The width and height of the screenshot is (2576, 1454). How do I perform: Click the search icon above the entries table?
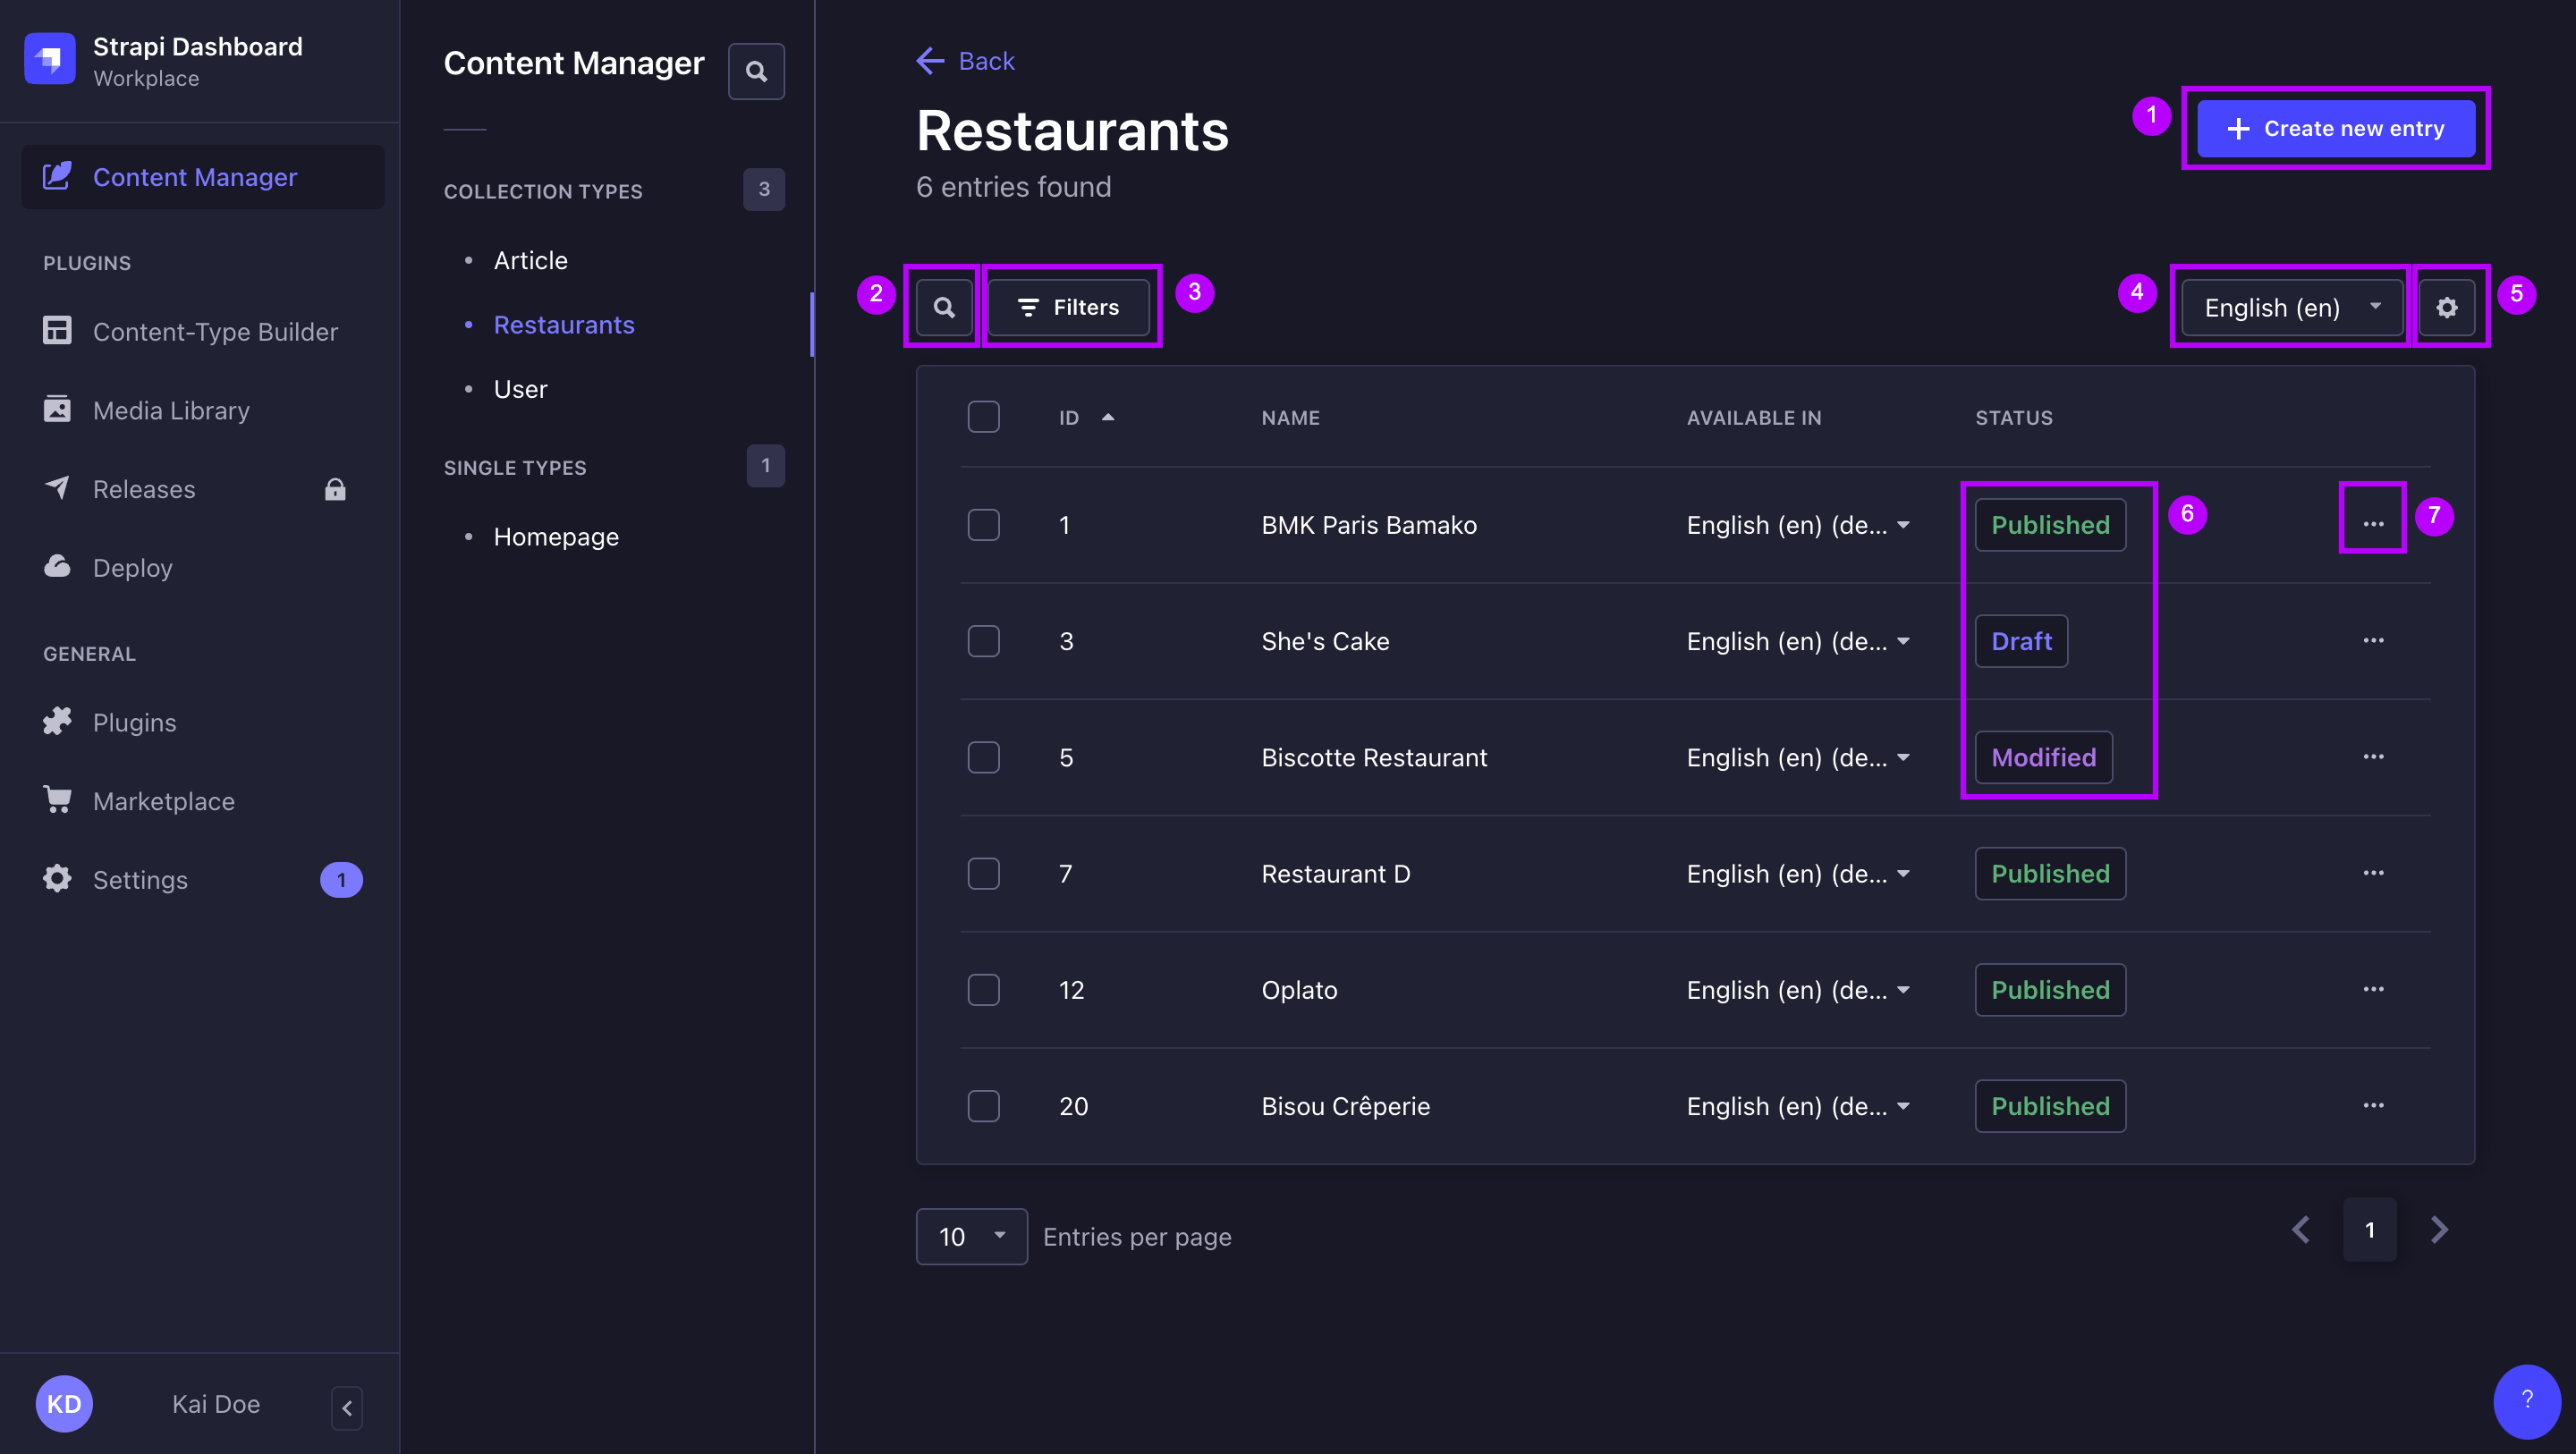942,307
